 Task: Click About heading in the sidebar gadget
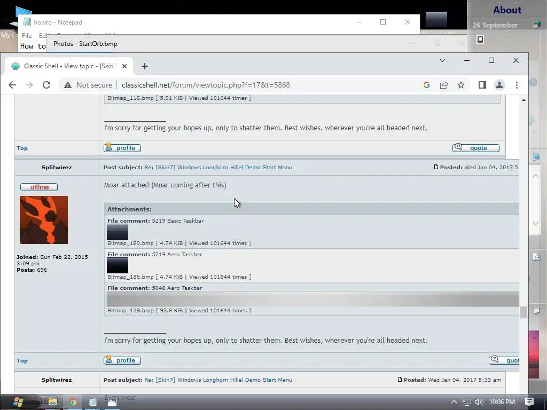pyautogui.click(x=507, y=10)
